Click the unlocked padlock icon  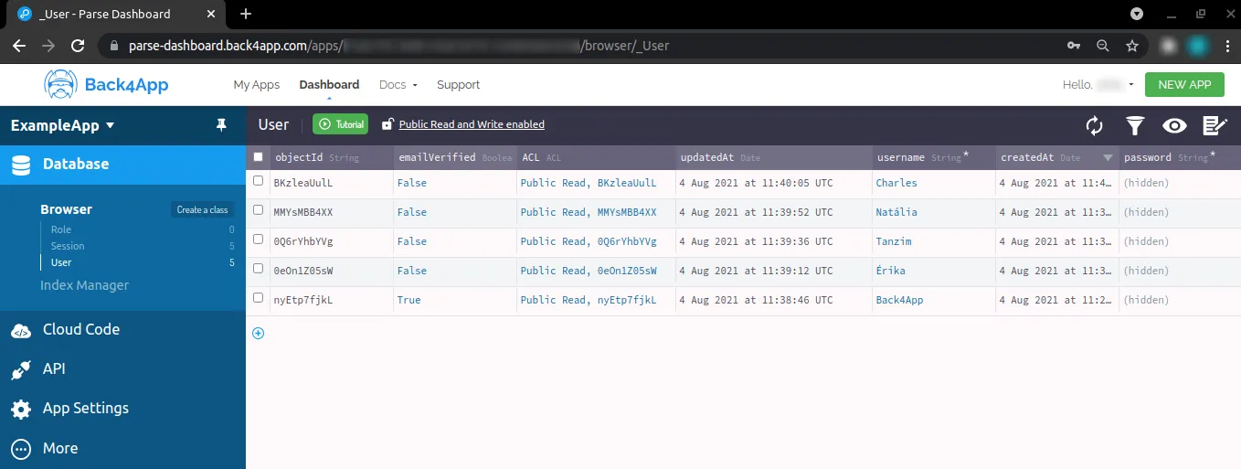tap(387, 124)
